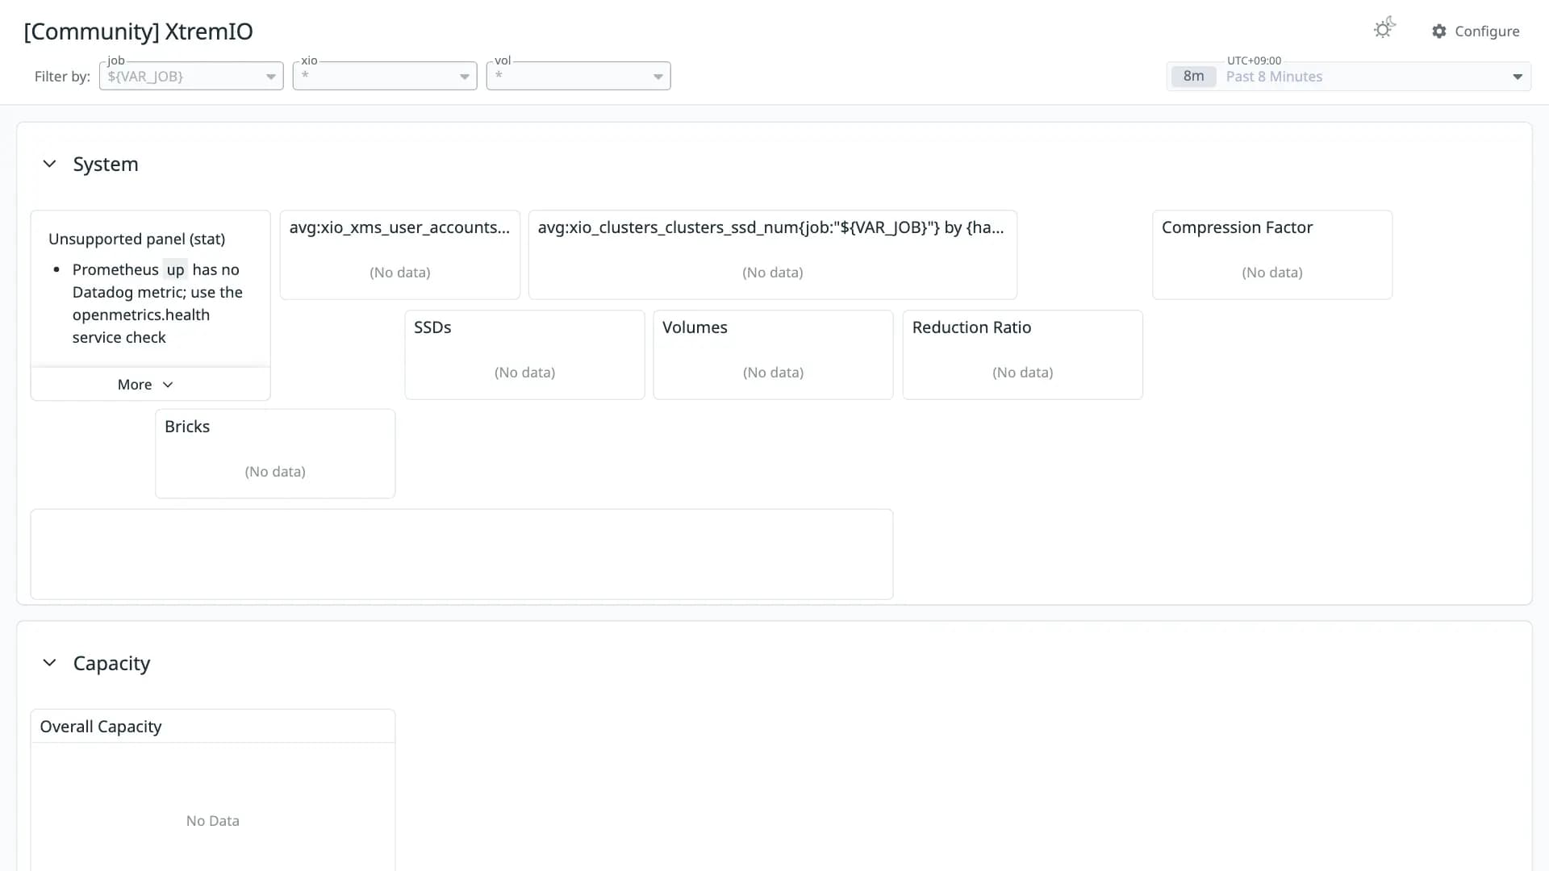Click the 8m time badge
This screenshot has width=1549, height=871.
pos(1193,76)
